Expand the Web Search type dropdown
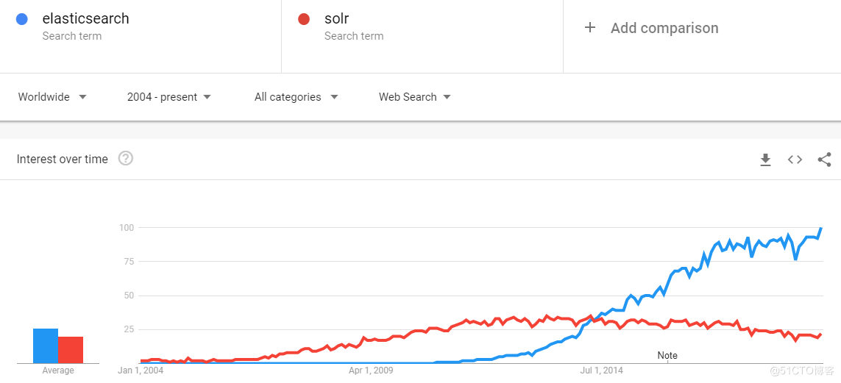 coord(414,97)
